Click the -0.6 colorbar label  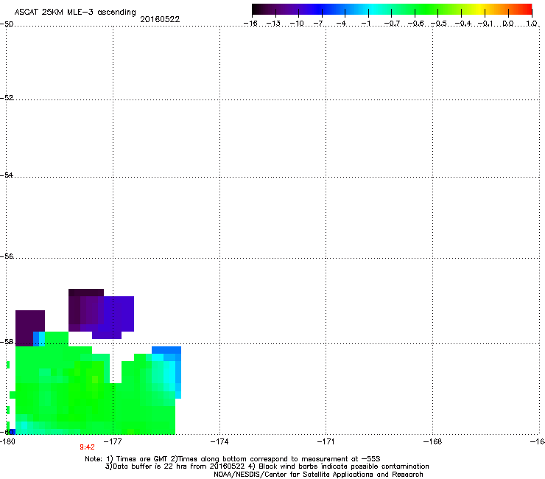(415, 24)
